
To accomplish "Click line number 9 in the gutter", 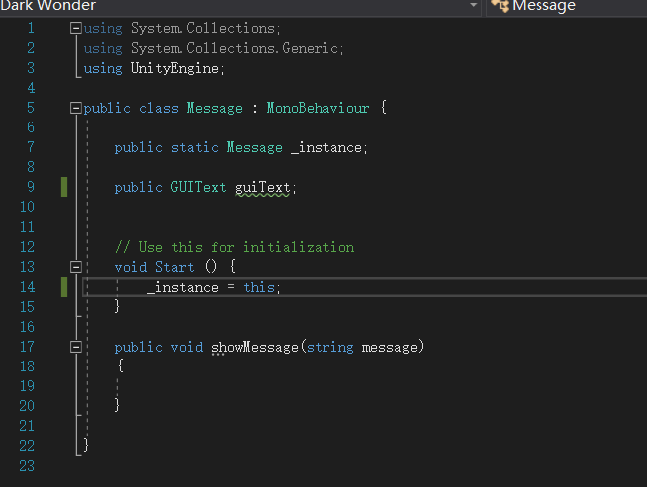I will point(31,187).
